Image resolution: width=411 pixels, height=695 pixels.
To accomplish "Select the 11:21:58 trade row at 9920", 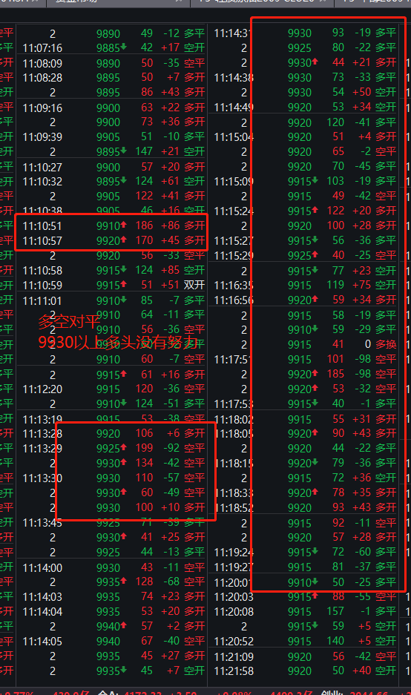I will coord(305,671).
